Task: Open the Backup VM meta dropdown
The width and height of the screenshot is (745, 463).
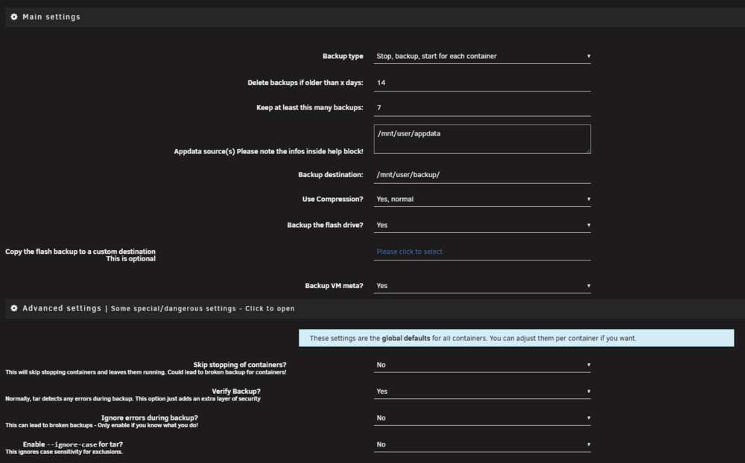Action: [482, 286]
